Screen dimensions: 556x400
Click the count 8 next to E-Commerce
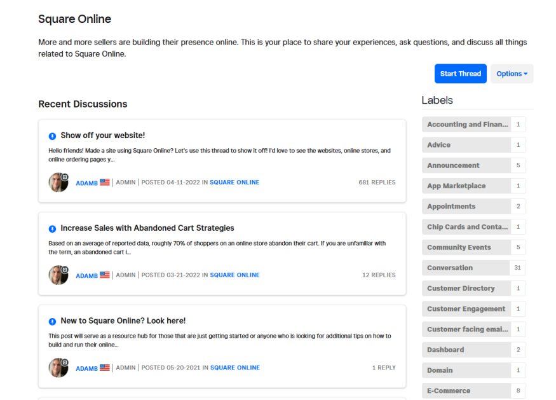[x=519, y=390]
